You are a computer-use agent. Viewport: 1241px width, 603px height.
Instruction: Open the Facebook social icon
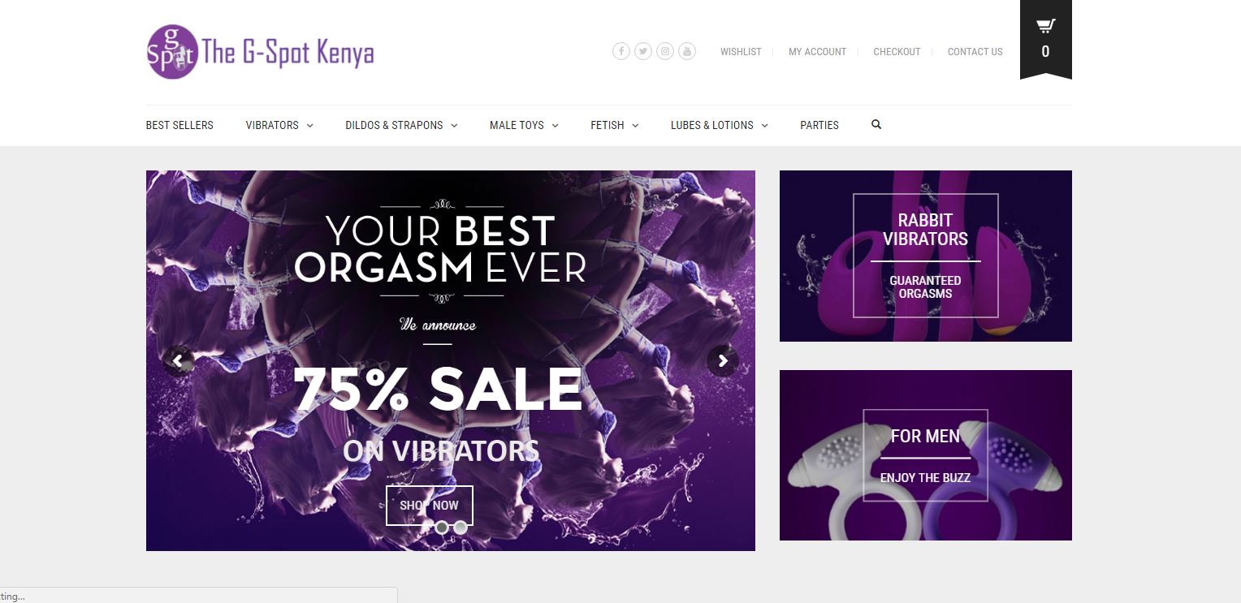pyautogui.click(x=621, y=51)
